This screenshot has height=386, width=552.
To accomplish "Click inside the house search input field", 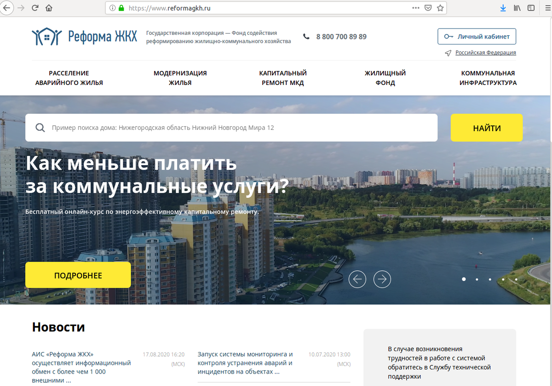I will click(230, 128).
